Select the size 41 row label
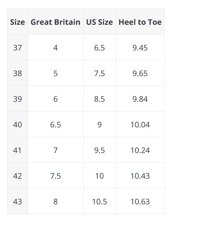This screenshot has height=250, width=222. pyautogui.click(x=18, y=150)
